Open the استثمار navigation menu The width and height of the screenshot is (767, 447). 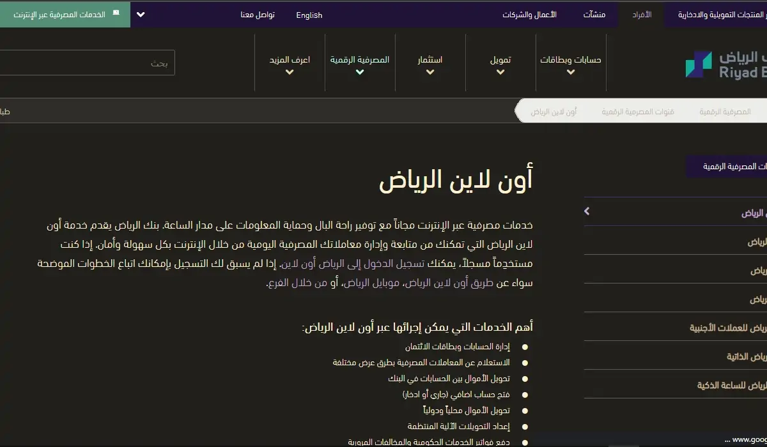[430, 59]
